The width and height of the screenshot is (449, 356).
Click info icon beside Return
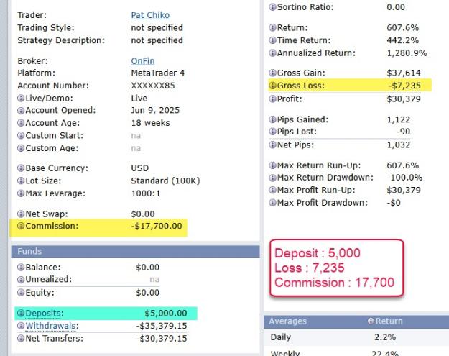click(272, 28)
